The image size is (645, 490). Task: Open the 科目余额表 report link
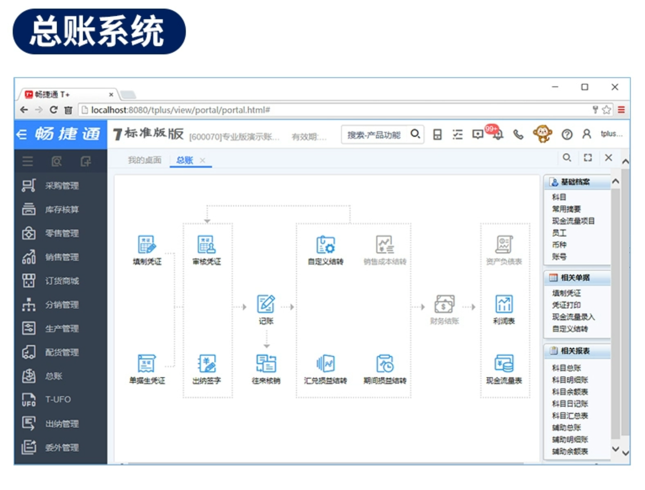coord(570,392)
